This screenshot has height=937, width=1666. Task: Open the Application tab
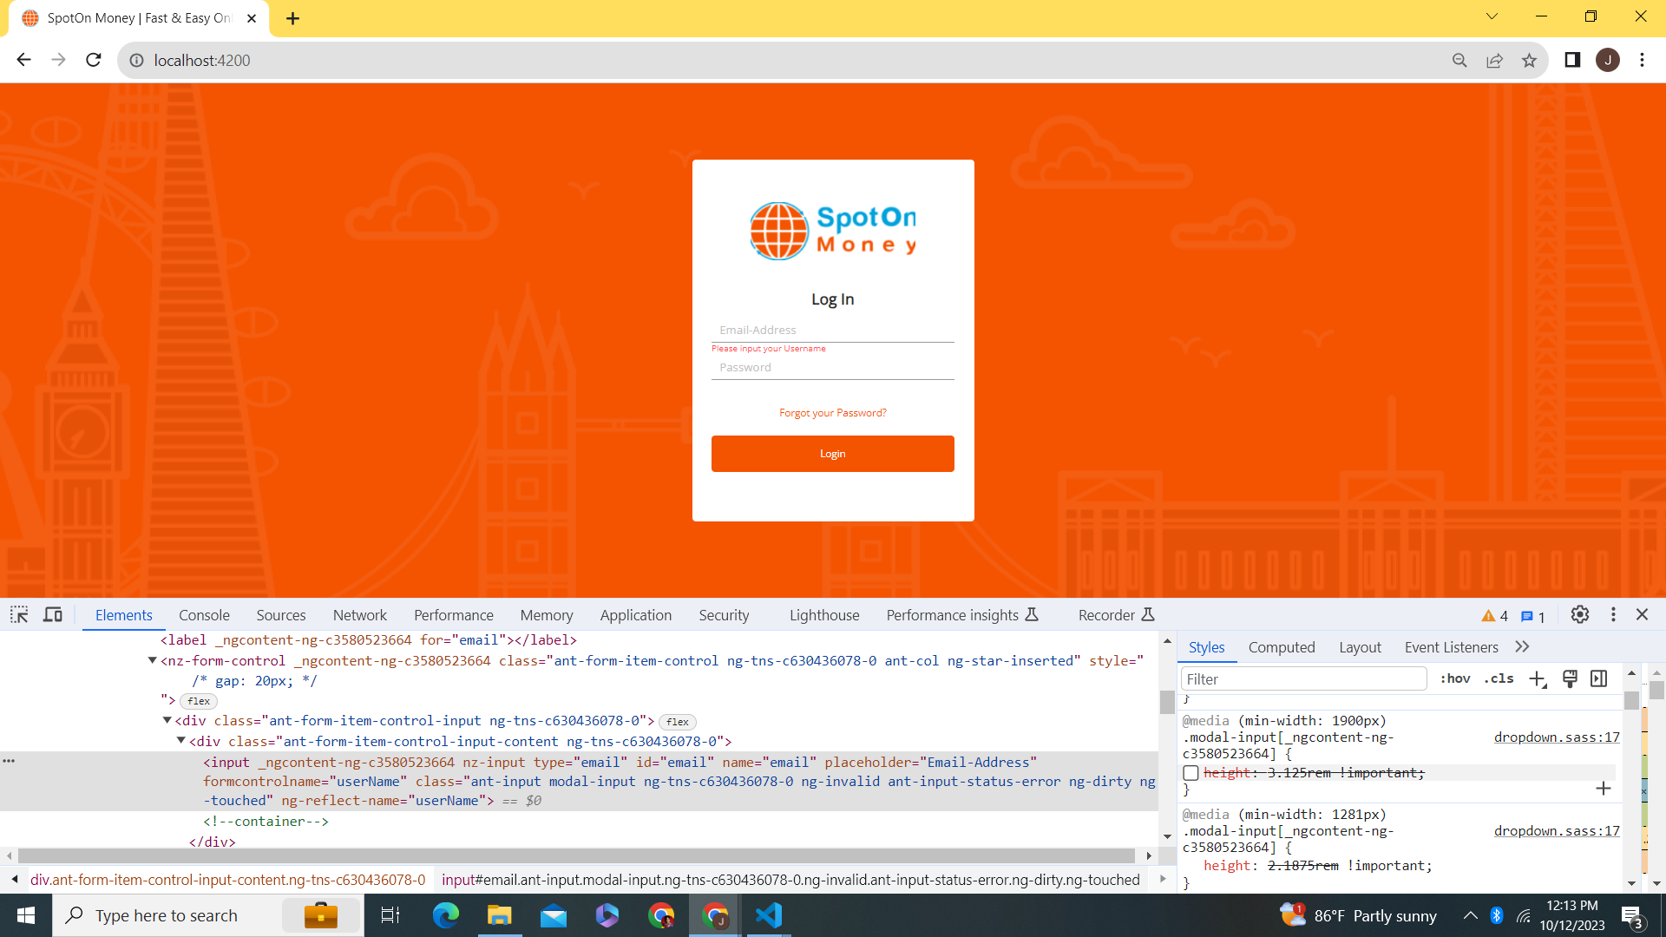[636, 615]
